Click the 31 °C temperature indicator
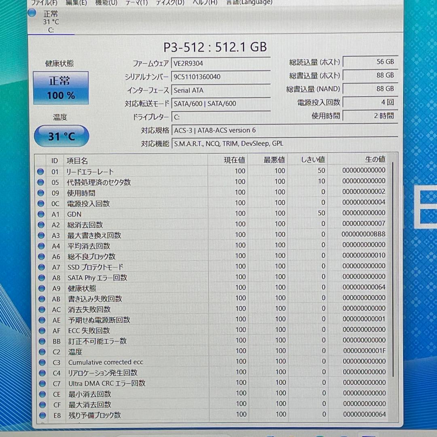 click(61, 136)
